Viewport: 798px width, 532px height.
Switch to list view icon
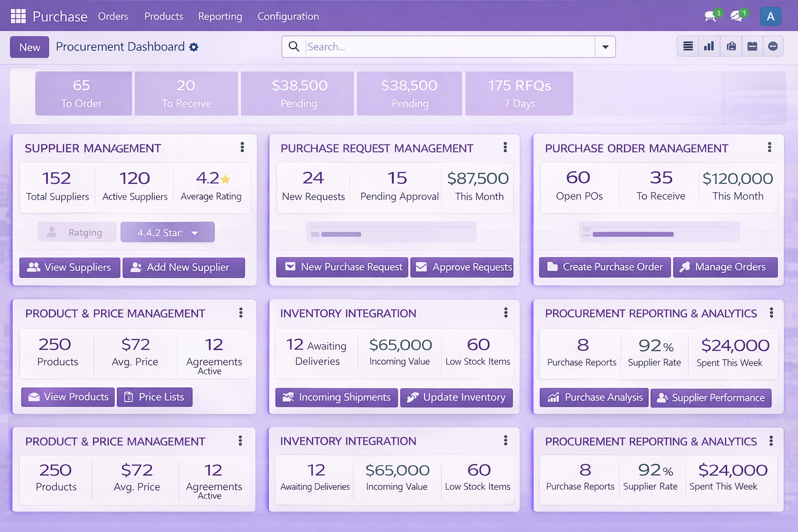click(688, 47)
